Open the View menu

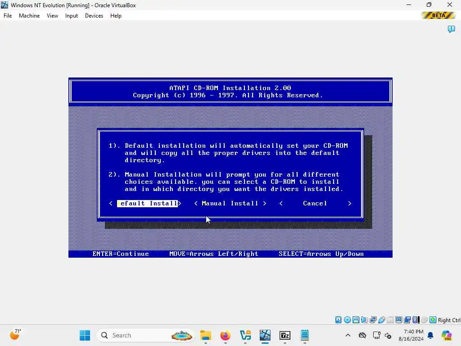(52, 16)
